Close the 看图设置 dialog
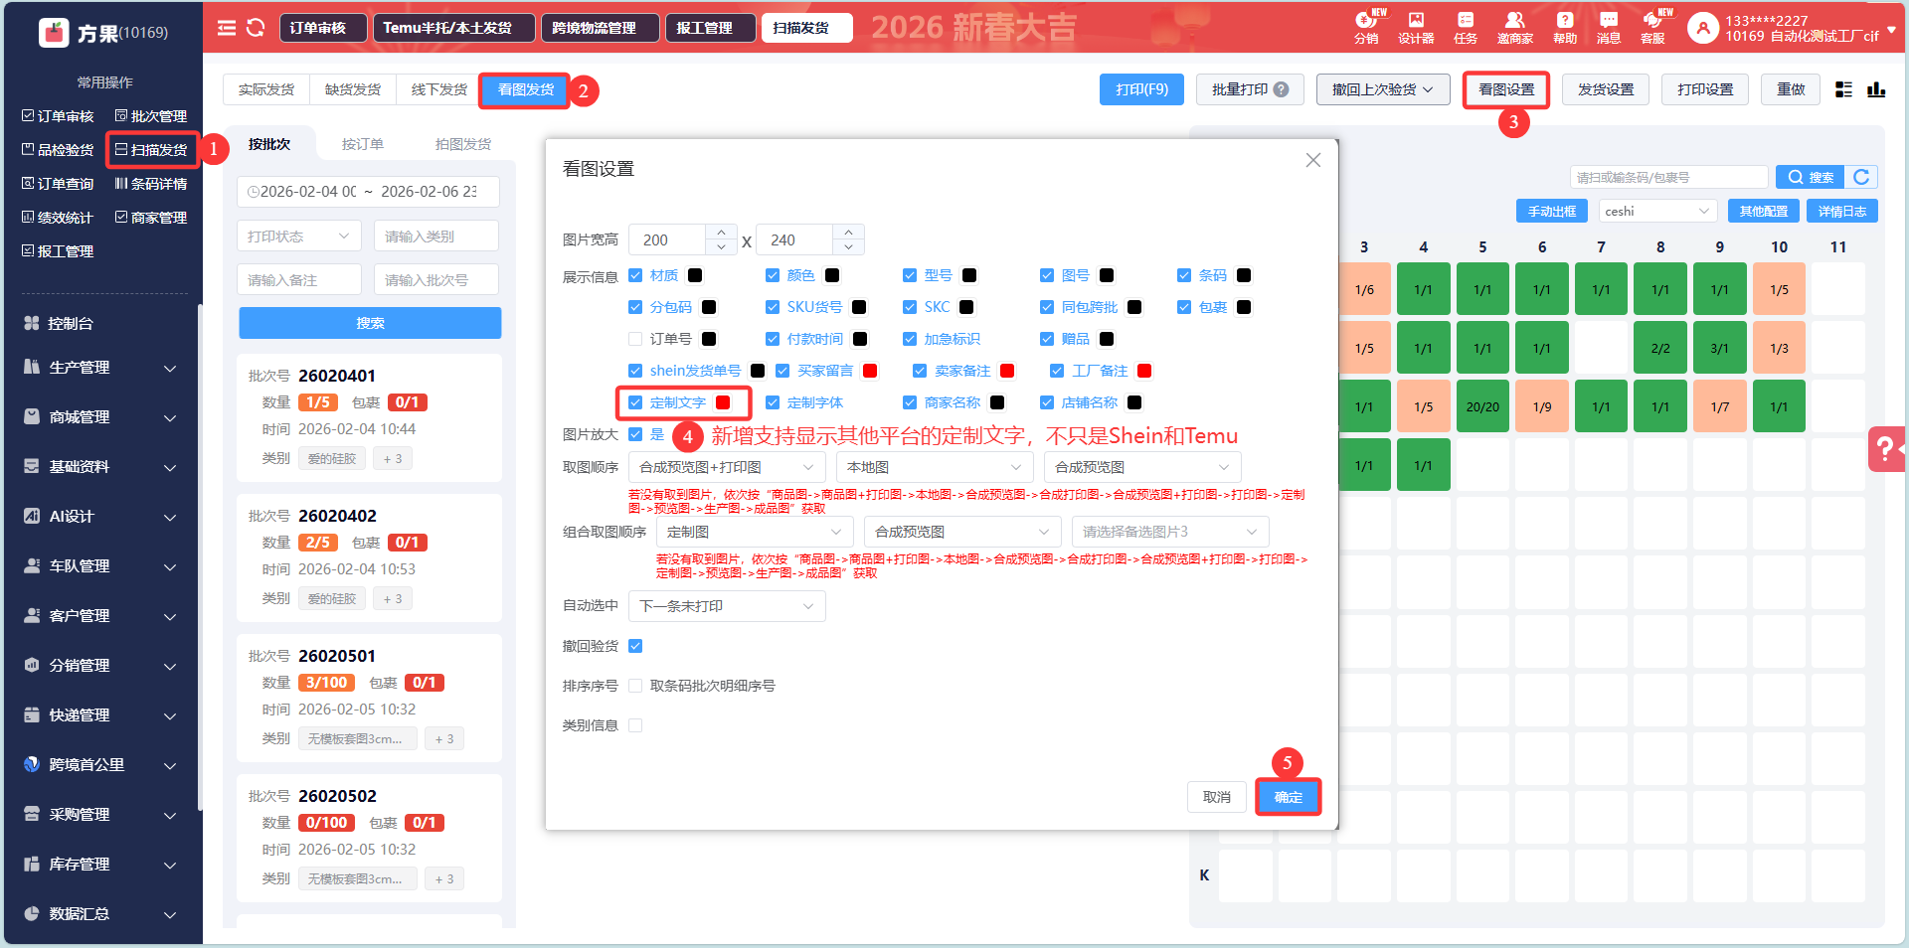Viewport: 1909px width, 948px height. coord(1313,160)
